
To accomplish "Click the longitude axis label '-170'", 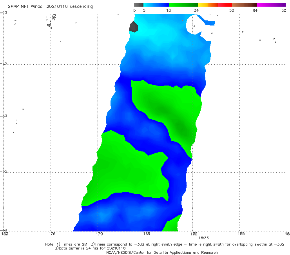I will pos(98,234).
